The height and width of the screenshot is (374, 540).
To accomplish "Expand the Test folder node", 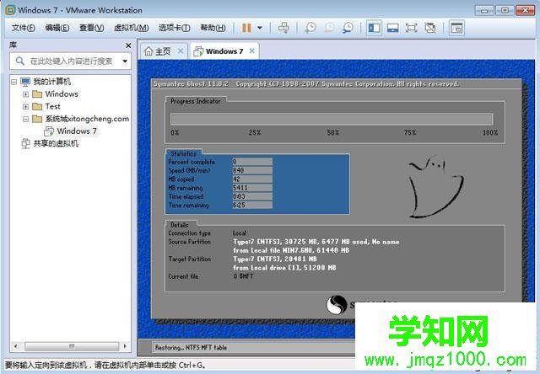I will tap(26, 107).
